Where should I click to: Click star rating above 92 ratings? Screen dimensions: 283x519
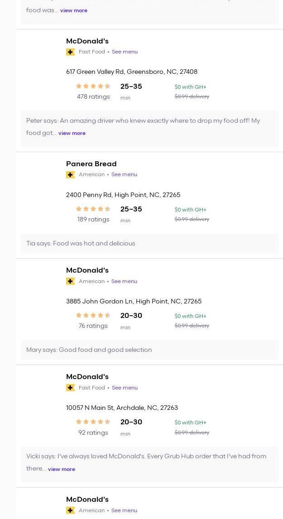(93, 422)
